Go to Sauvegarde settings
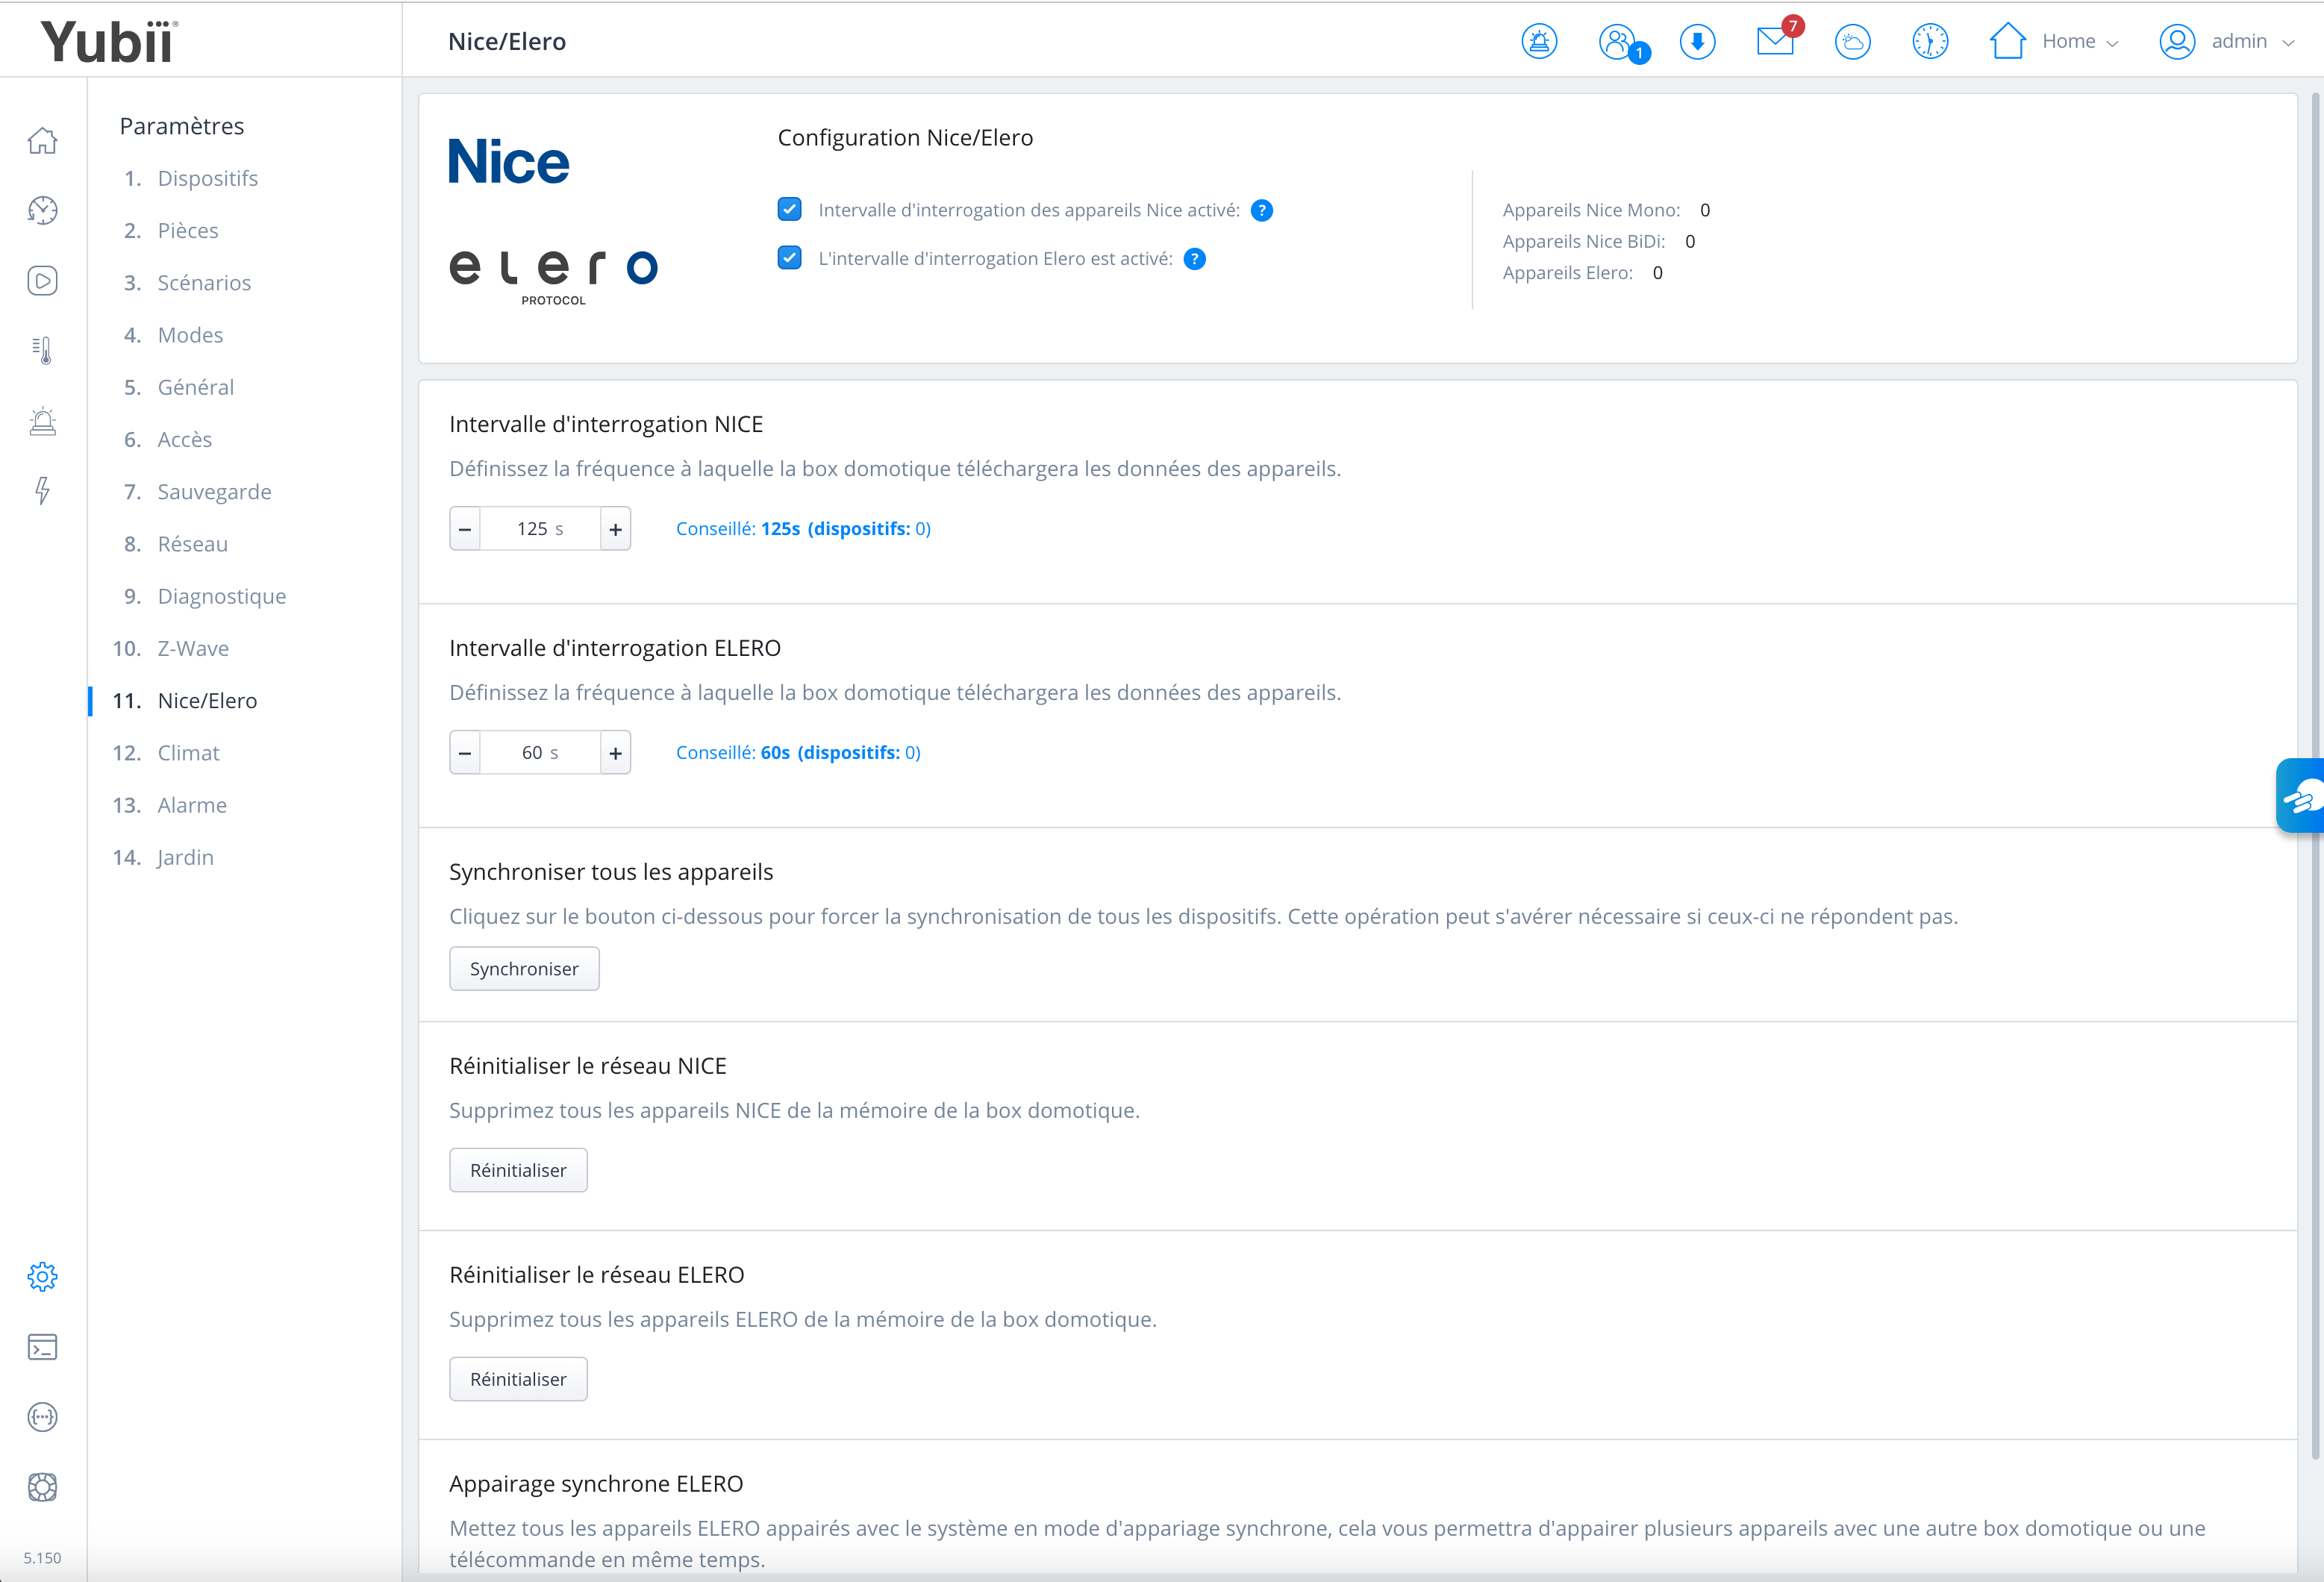Viewport: 2324px width, 1582px height. coord(214,491)
